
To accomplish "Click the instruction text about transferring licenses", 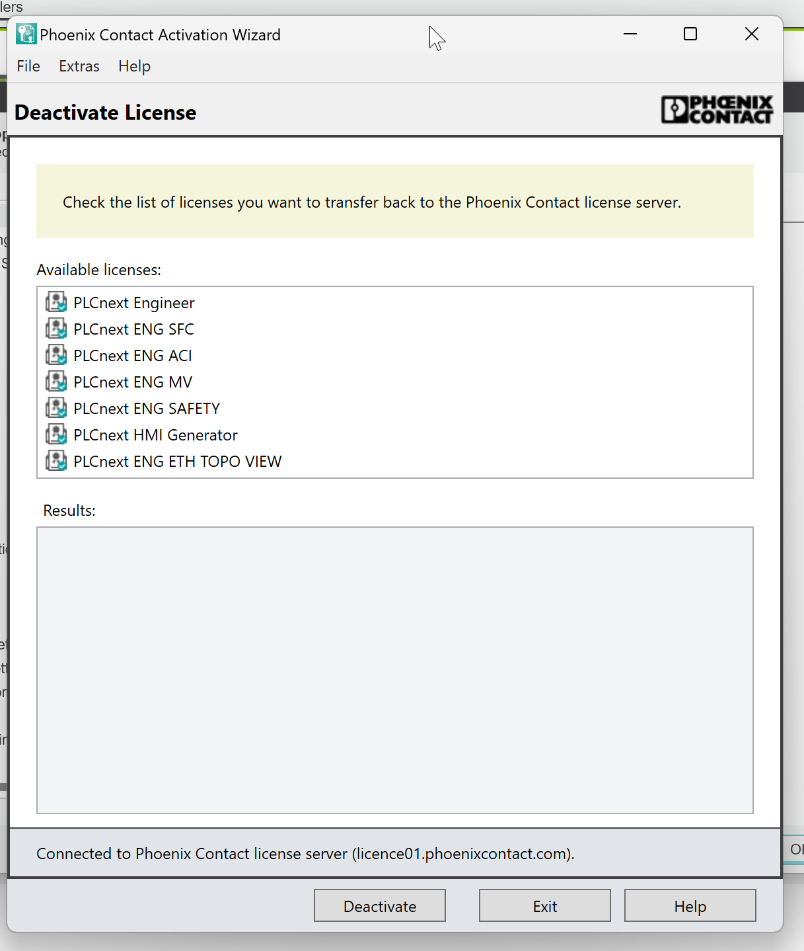I will coord(372,202).
